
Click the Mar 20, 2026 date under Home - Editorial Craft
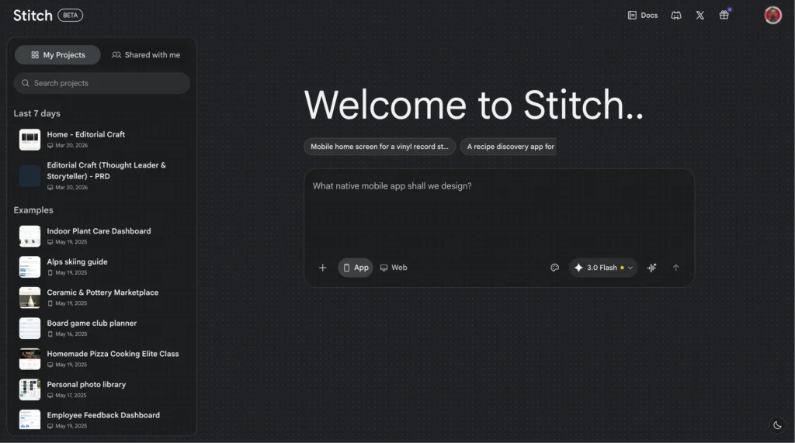[71, 146]
